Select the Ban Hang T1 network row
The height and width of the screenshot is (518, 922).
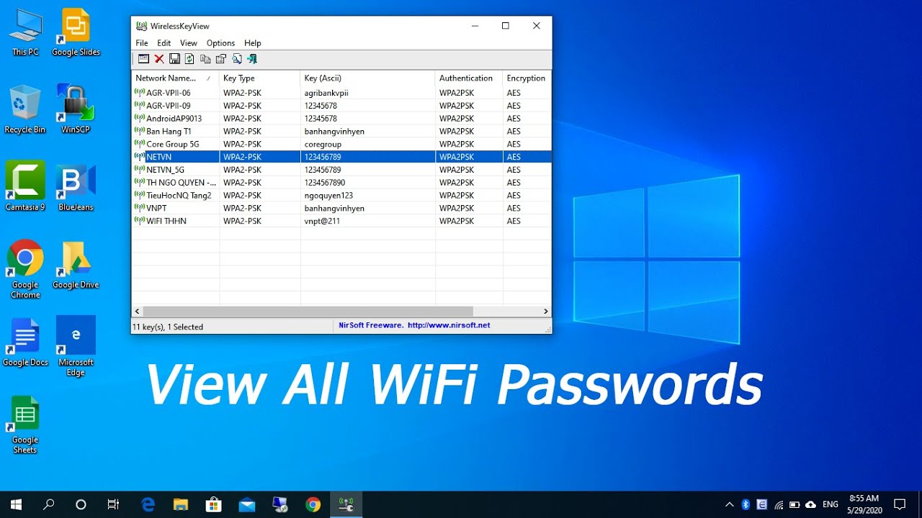[x=342, y=132]
